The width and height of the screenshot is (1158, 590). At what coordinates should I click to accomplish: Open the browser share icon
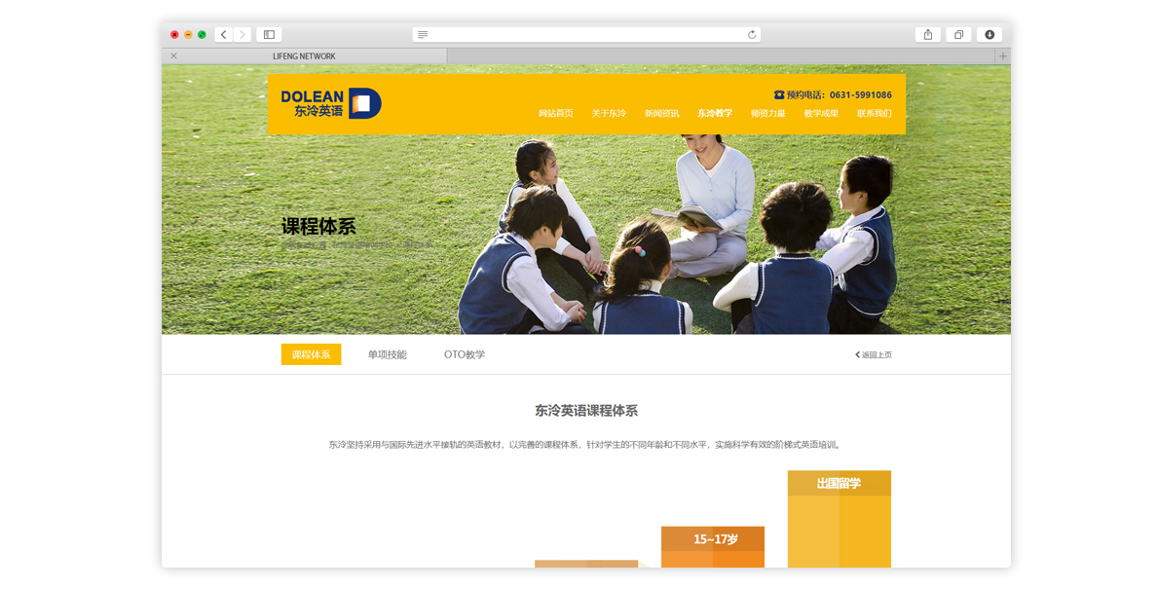pos(927,35)
